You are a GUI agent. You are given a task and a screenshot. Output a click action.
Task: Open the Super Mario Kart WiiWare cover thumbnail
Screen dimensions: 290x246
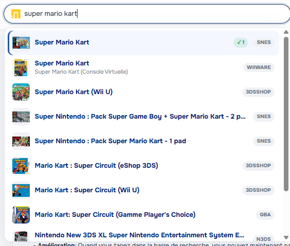click(21, 68)
